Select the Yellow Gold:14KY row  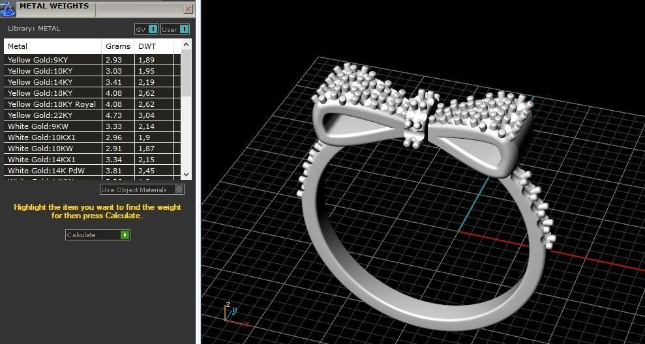click(92, 82)
